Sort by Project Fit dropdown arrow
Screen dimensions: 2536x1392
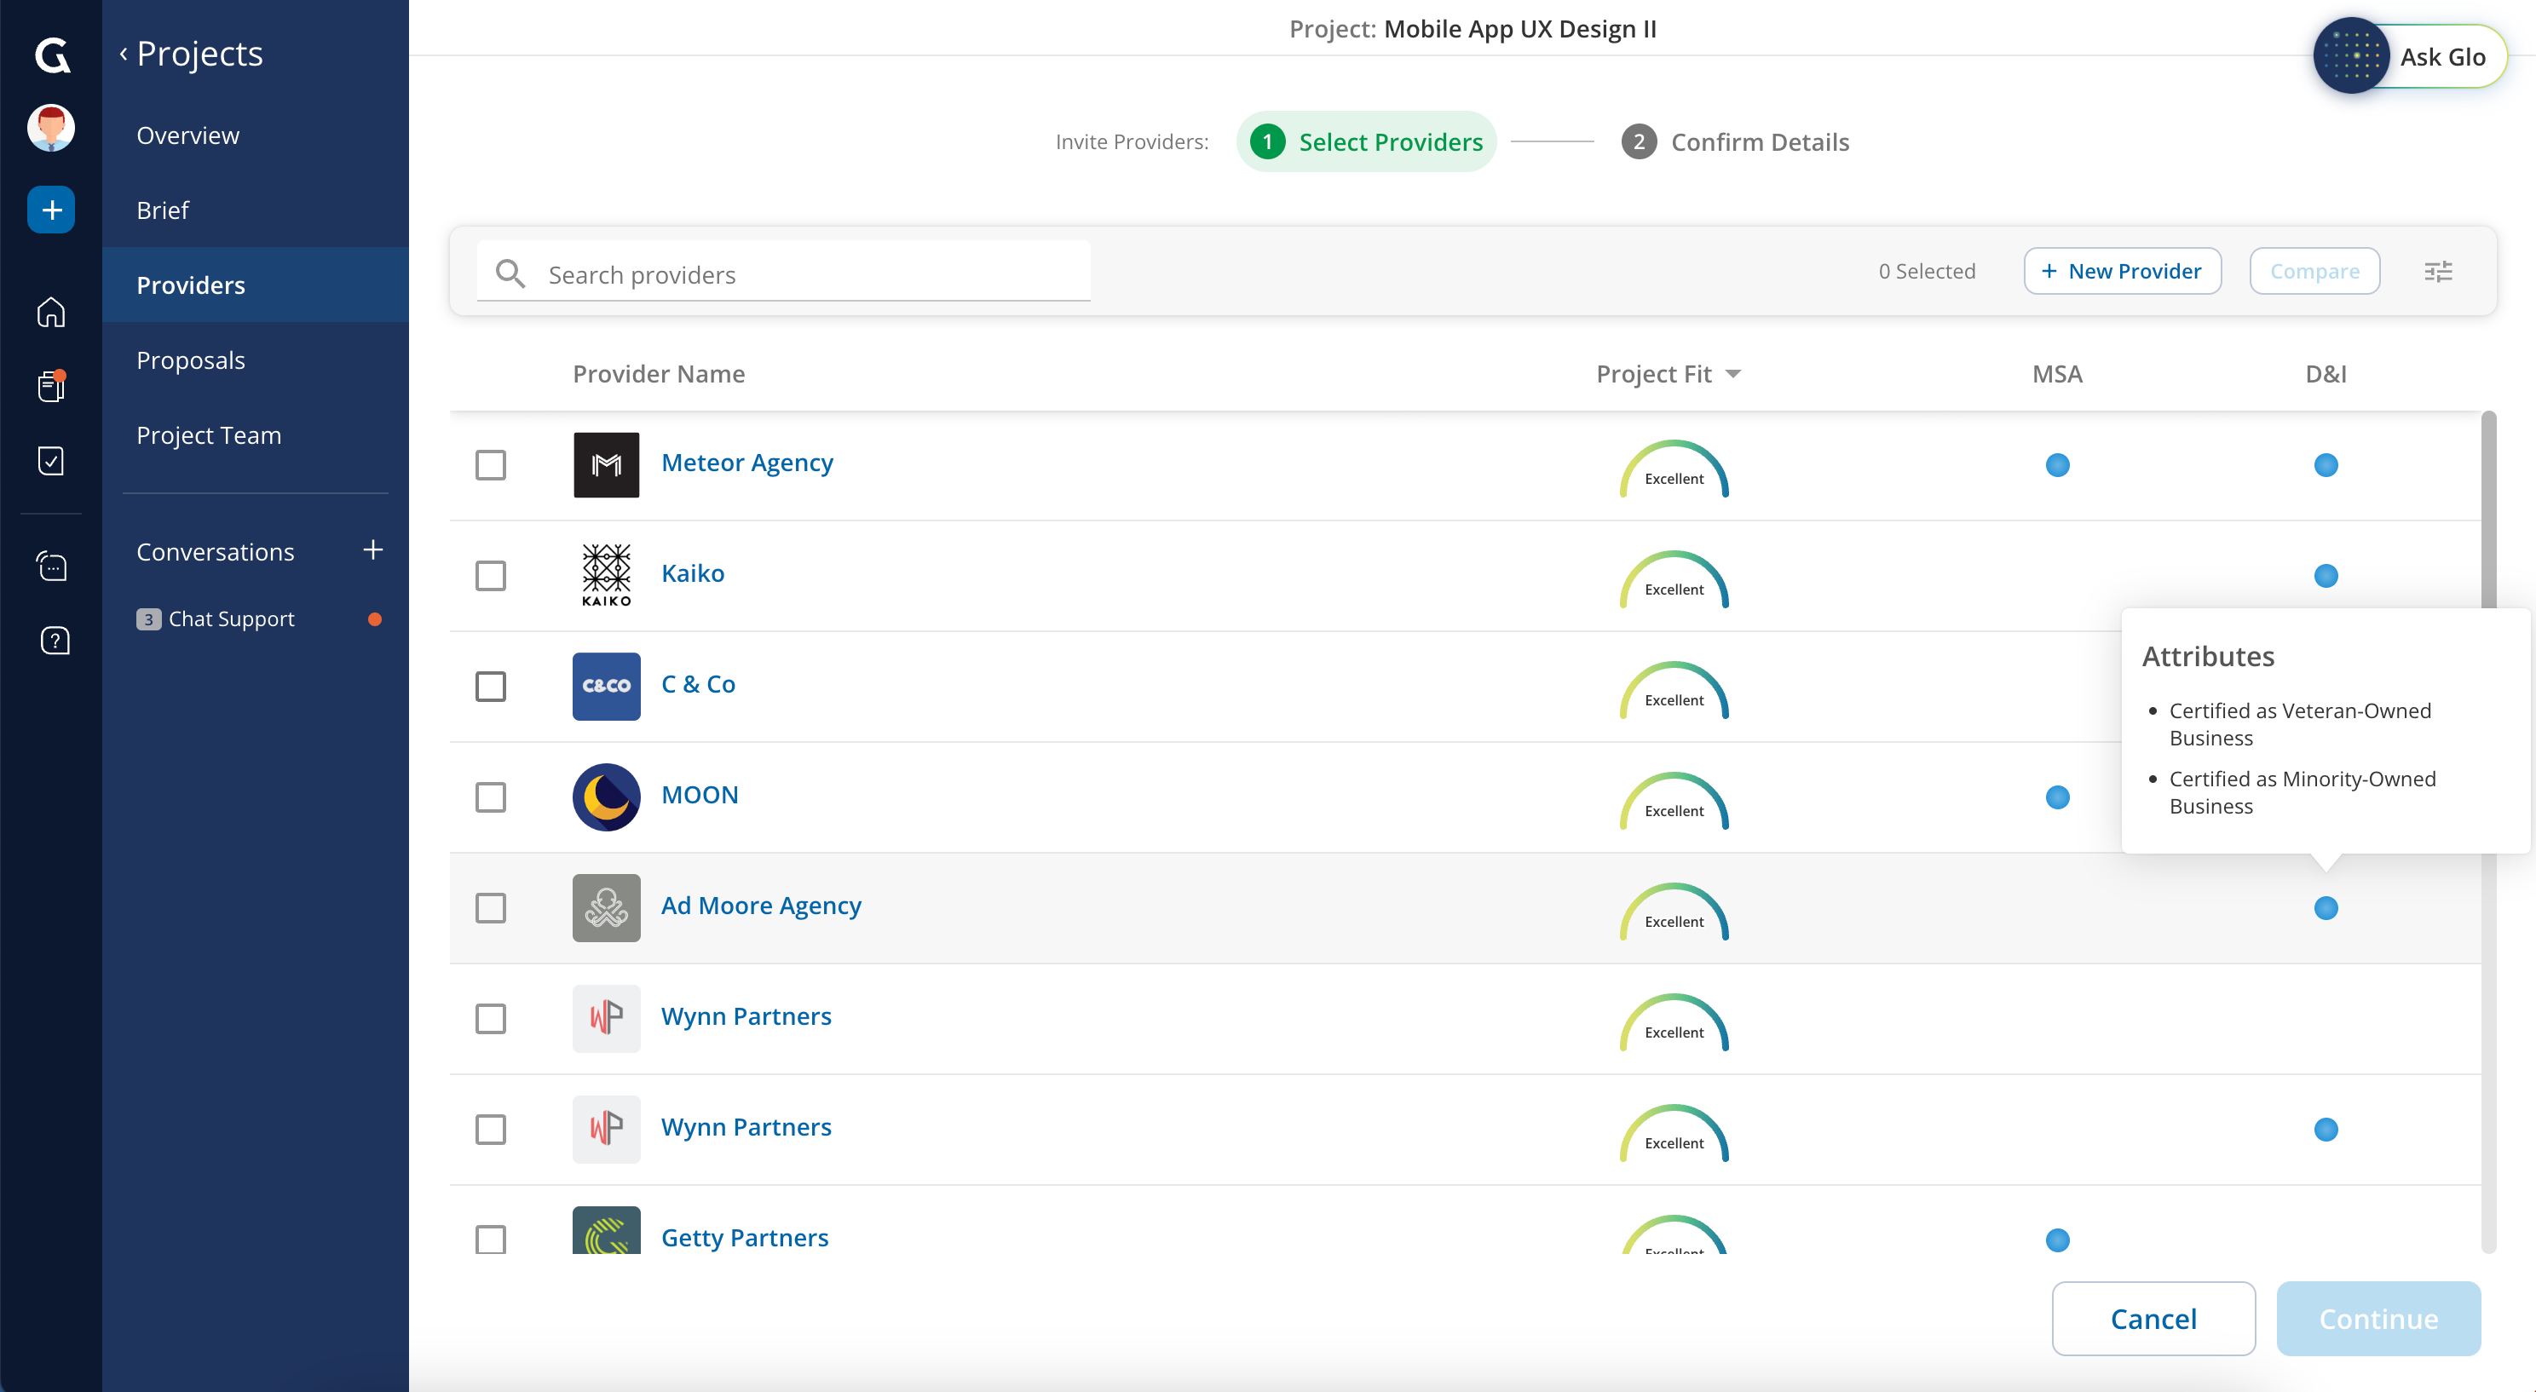pos(1733,374)
